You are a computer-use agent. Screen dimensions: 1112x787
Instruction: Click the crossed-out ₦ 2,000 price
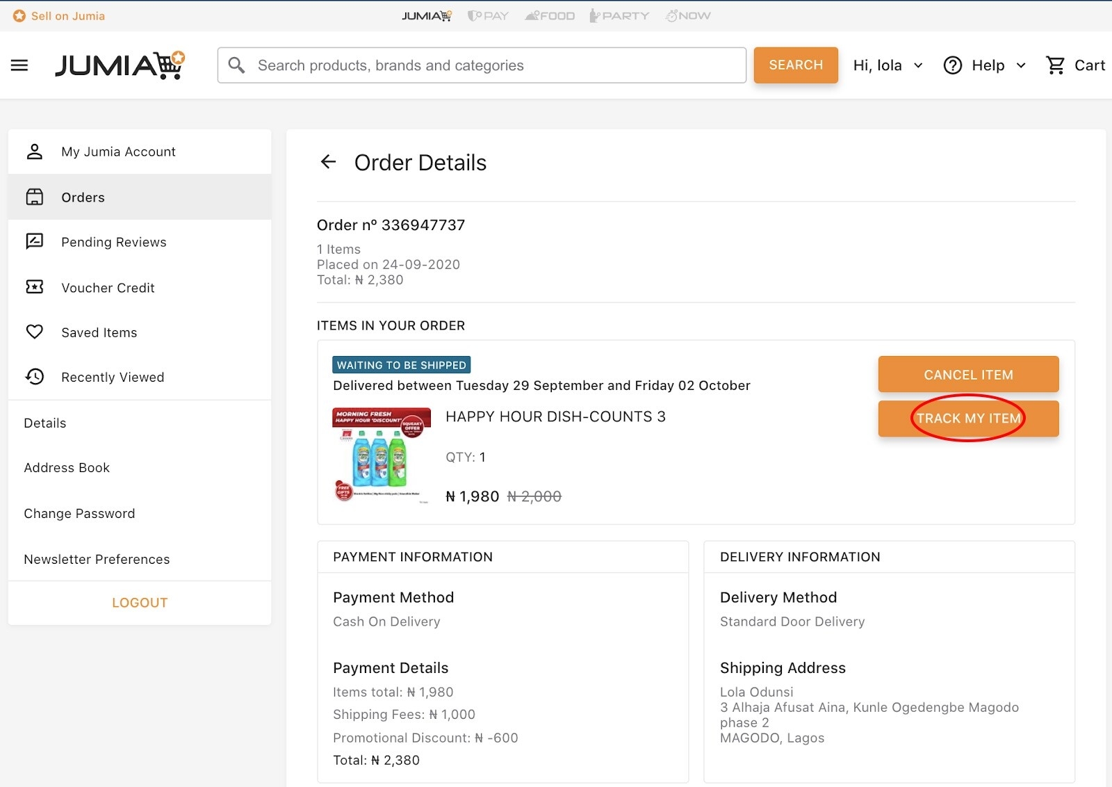pos(534,496)
